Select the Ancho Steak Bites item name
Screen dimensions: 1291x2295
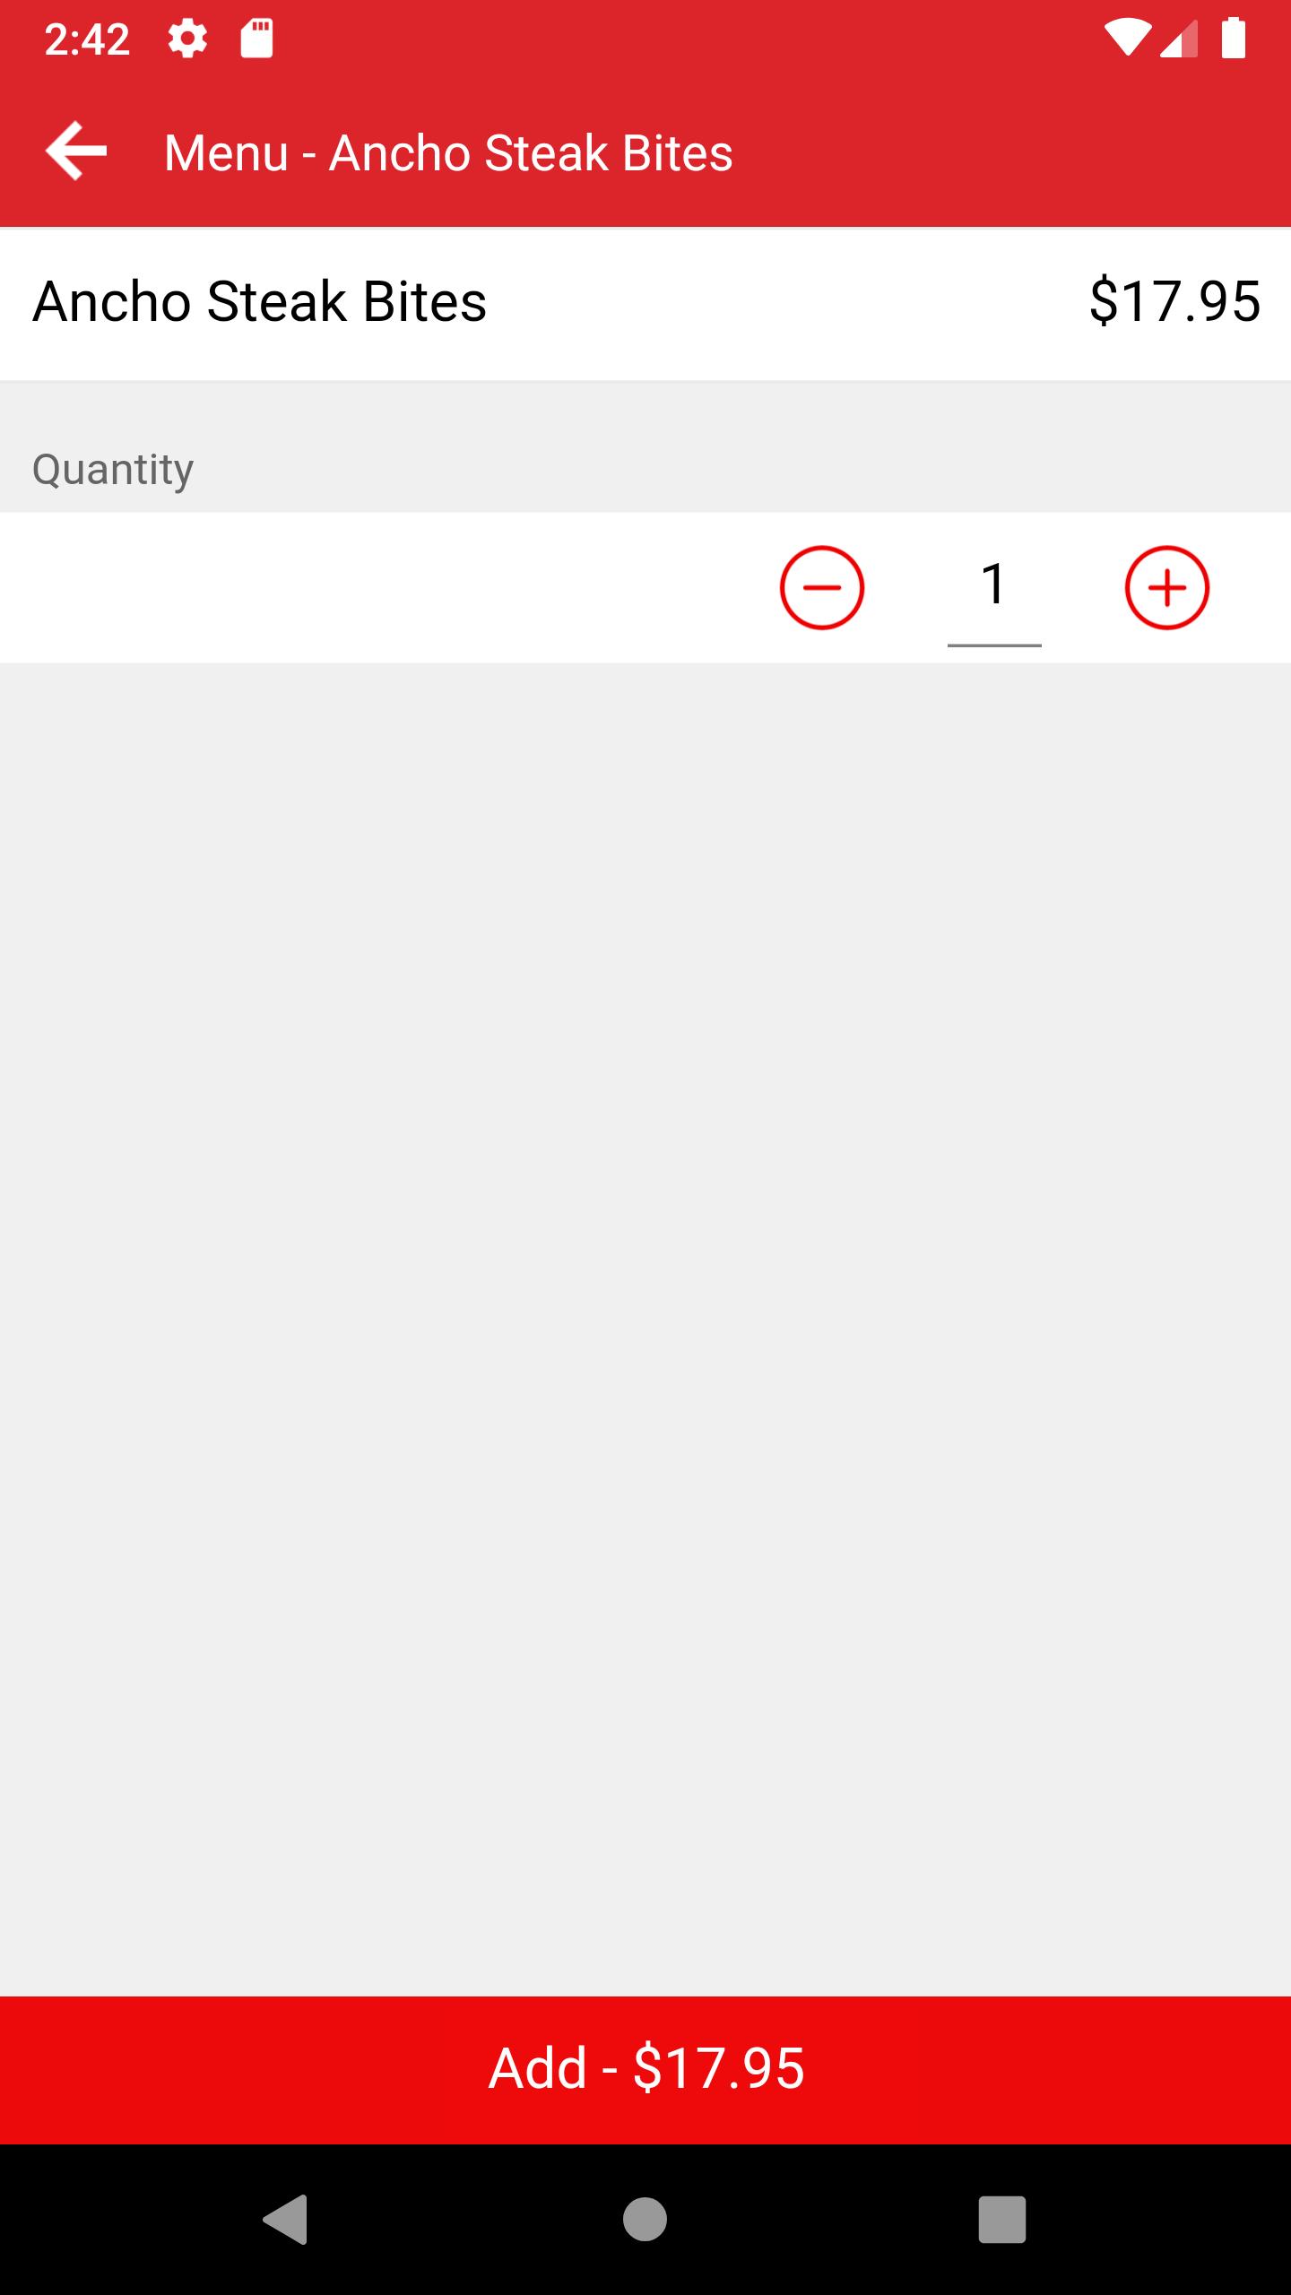click(260, 301)
